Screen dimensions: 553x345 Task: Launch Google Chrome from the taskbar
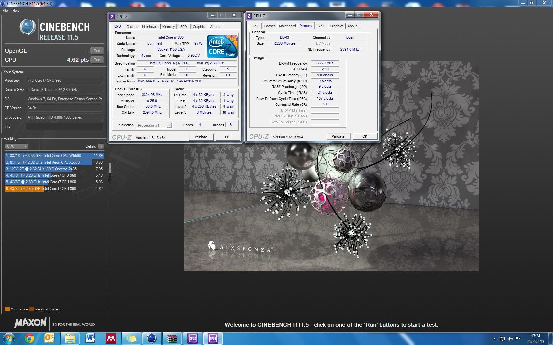click(x=29, y=338)
